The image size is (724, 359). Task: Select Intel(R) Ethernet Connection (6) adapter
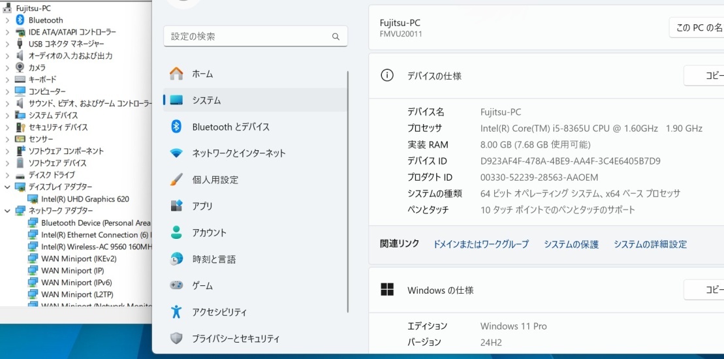coord(96,235)
